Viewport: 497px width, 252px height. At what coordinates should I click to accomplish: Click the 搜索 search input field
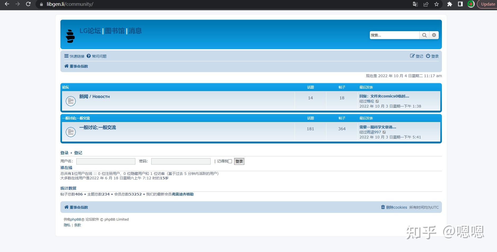point(394,35)
